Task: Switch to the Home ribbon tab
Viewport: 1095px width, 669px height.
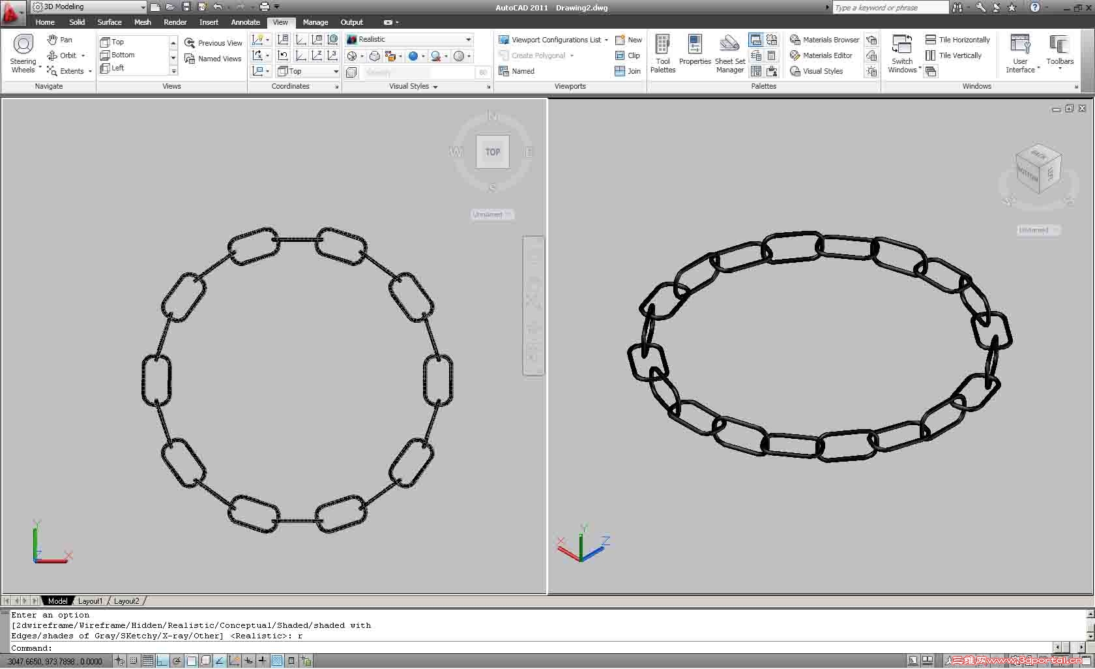Action: 45,22
